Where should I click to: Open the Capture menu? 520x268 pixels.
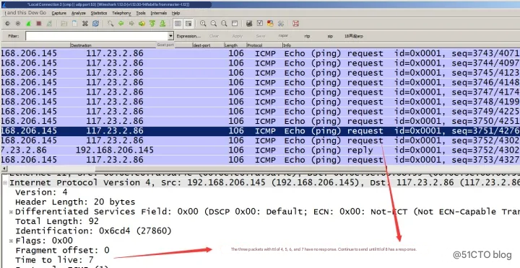[59, 13]
